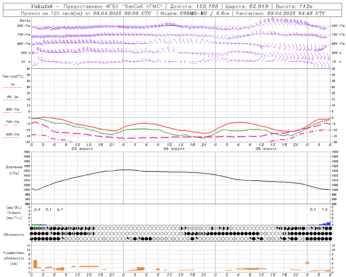The height and width of the screenshot is (277, 346).
Task: Click the (мм/1ч.) precipitation unit label
Action: [14, 218]
